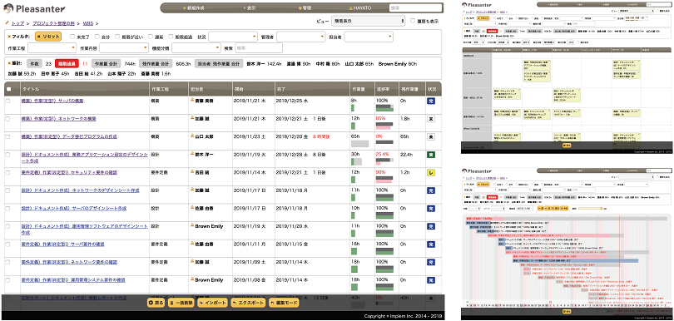The width and height of the screenshot is (674, 321).
Task: Tick the checkbox of データ移行プログラムの作成 row
Action: 7,136
